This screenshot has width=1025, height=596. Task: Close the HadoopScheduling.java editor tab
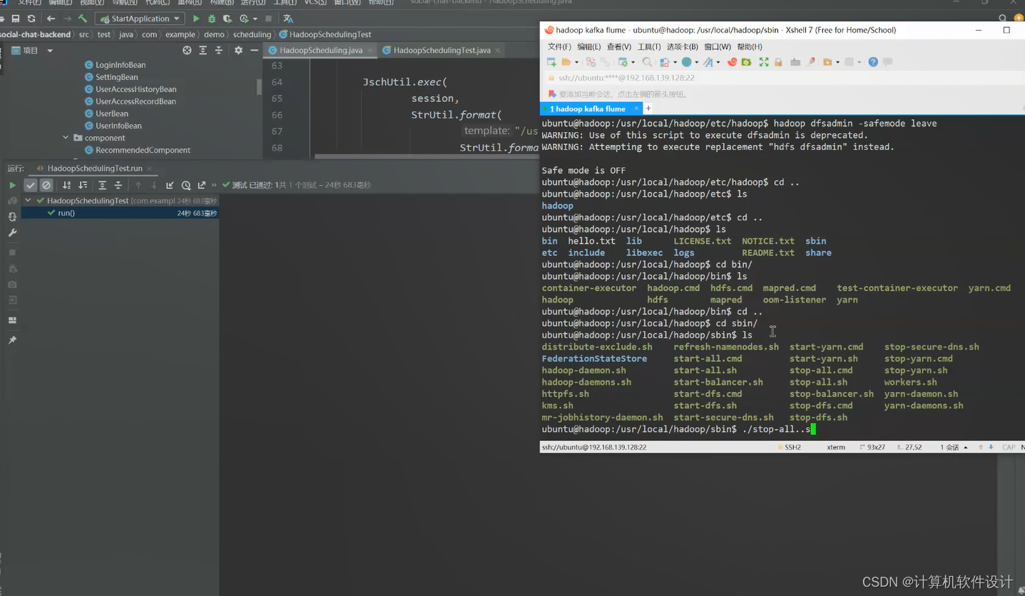point(369,51)
